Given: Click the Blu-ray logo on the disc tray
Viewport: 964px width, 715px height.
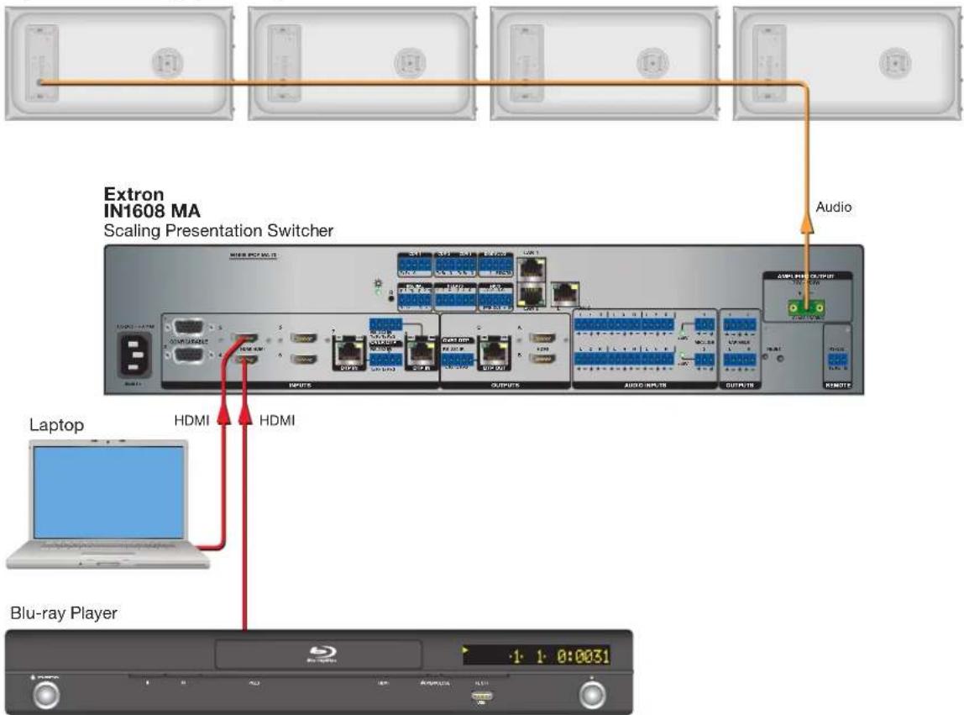Looking at the screenshot, I should 322,654.
